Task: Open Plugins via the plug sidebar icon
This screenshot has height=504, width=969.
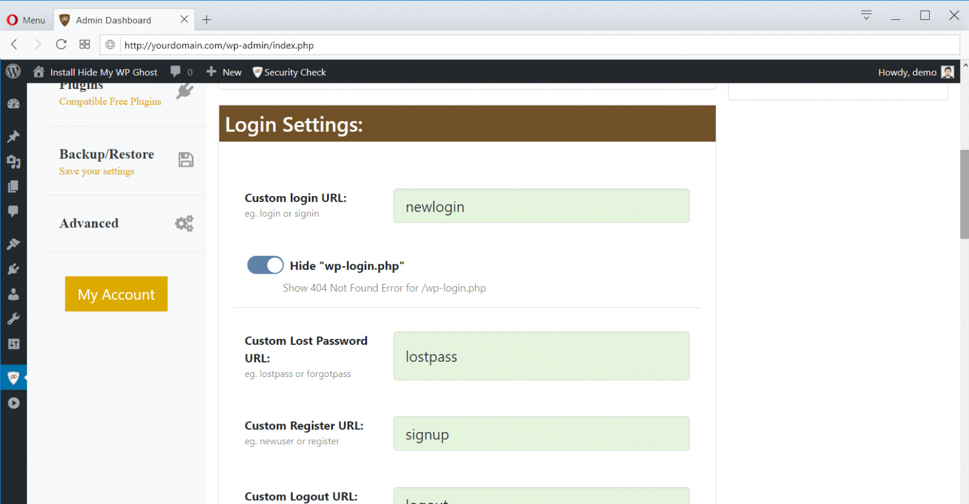Action: click(13, 269)
